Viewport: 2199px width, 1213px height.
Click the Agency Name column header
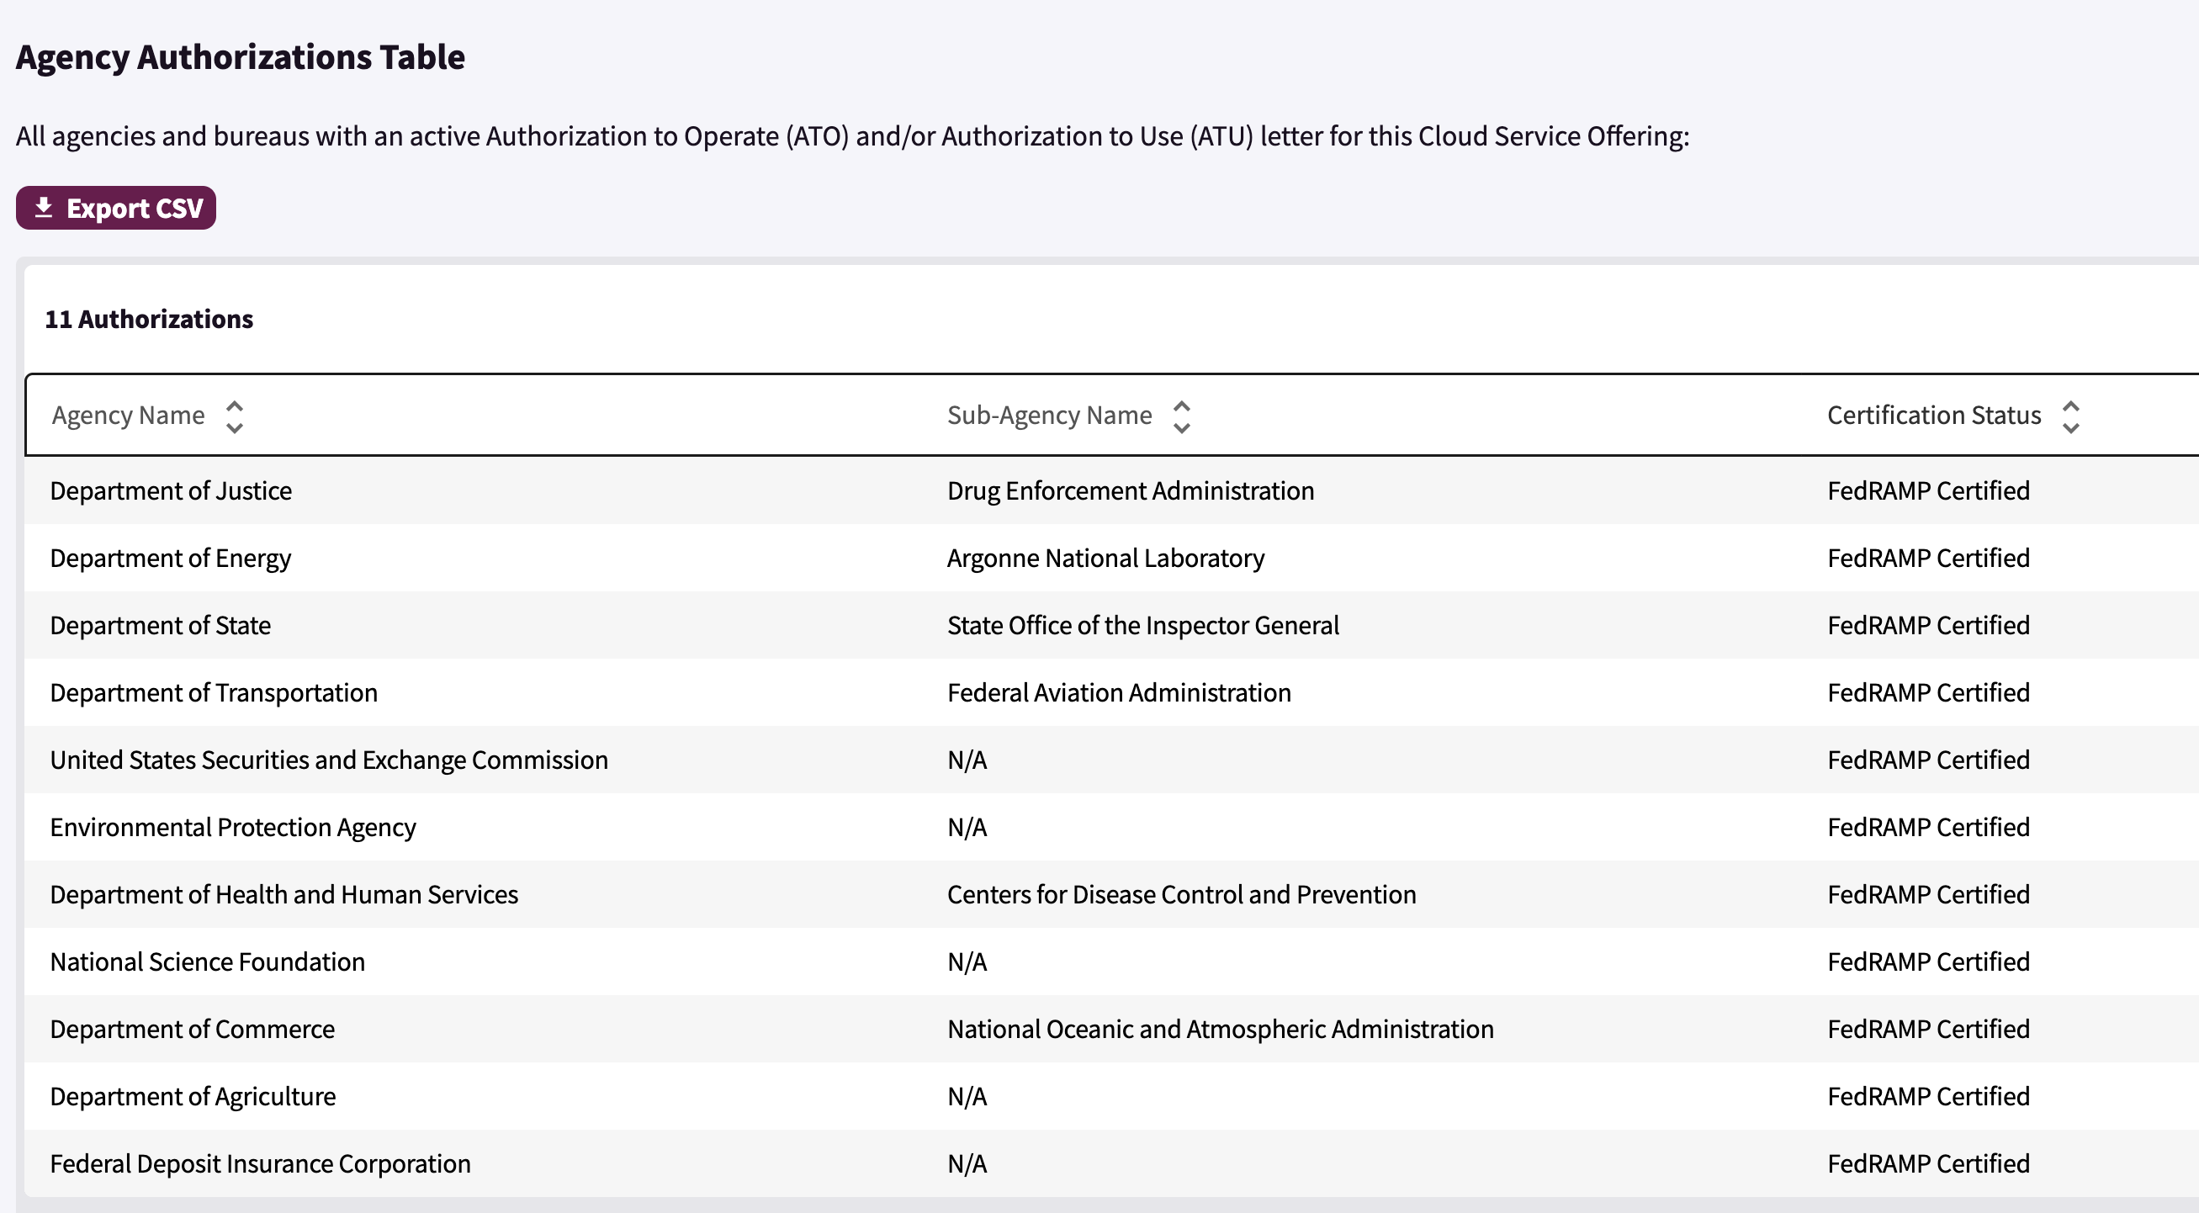128,416
